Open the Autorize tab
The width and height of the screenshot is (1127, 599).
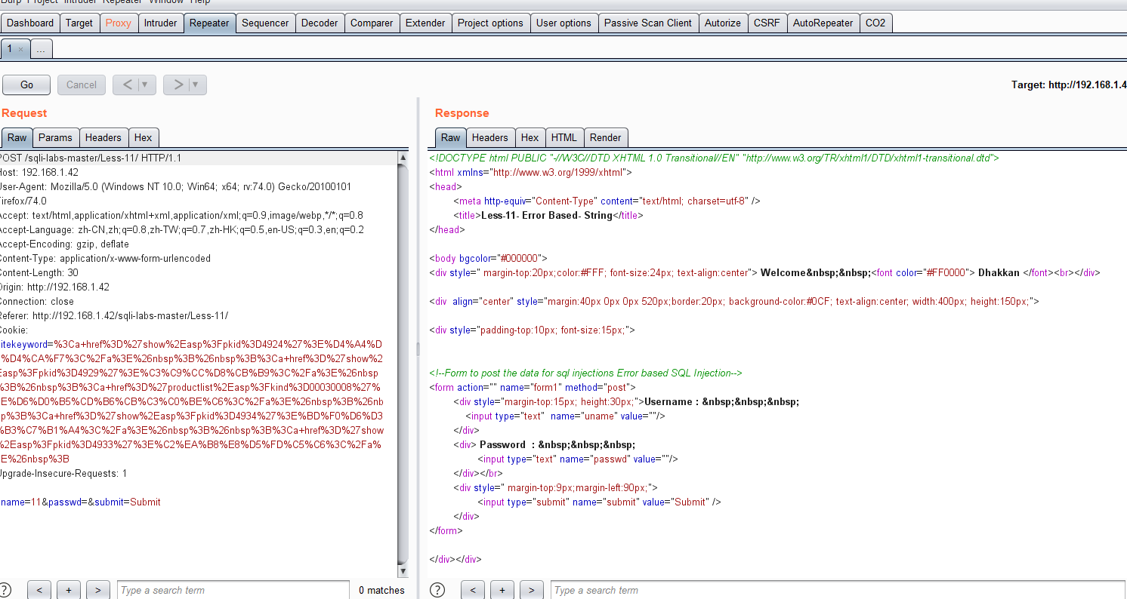click(x=723, y=23)
